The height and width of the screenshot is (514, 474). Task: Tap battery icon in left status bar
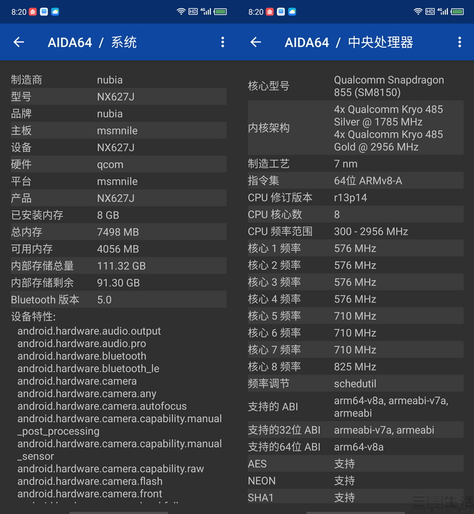221,12
